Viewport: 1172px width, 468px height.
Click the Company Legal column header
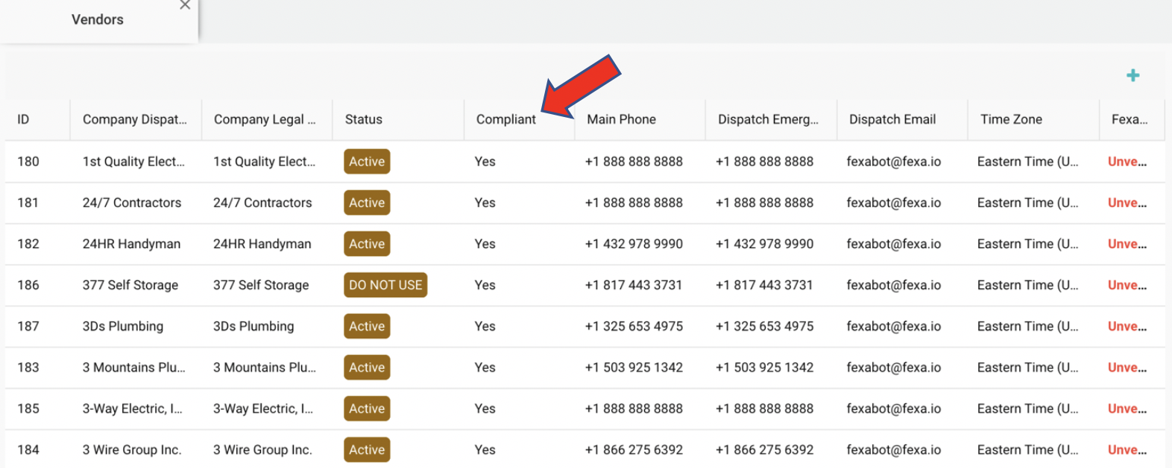coord(264,119)
